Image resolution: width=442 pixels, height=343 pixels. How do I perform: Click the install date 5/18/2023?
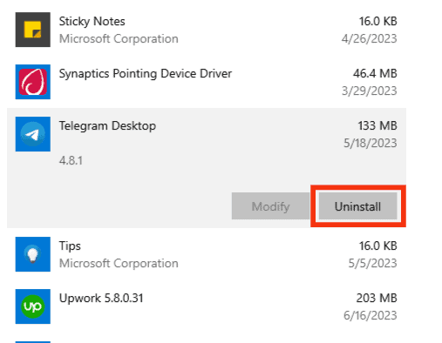click(371, 143)
